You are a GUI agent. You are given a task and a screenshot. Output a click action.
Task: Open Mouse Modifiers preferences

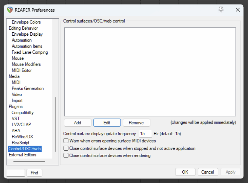coord(26,64)
